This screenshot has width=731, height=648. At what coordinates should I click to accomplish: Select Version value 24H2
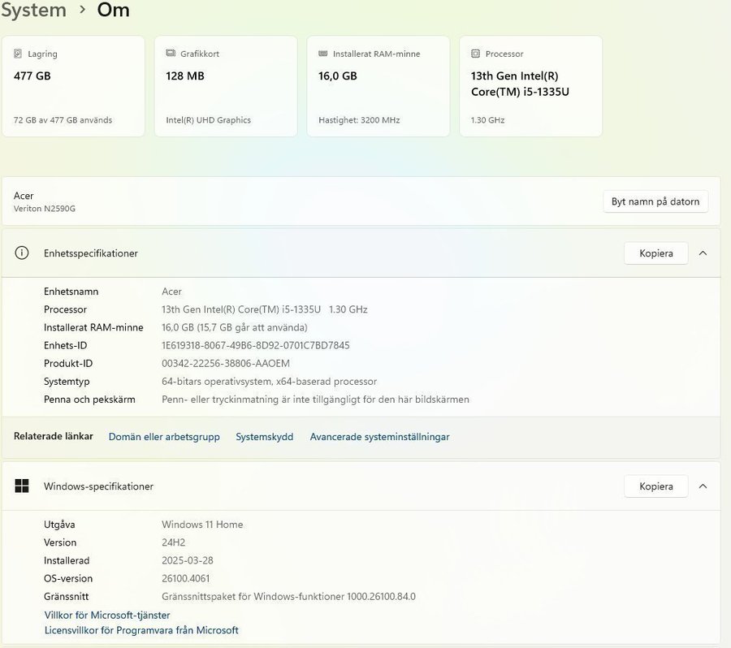pos(174,542)
